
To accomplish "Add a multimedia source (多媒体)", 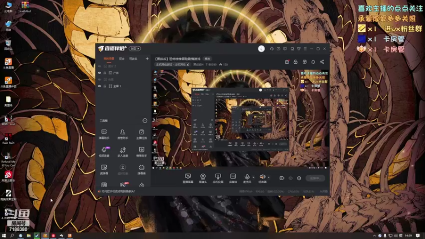I will (x=233, y=178).
